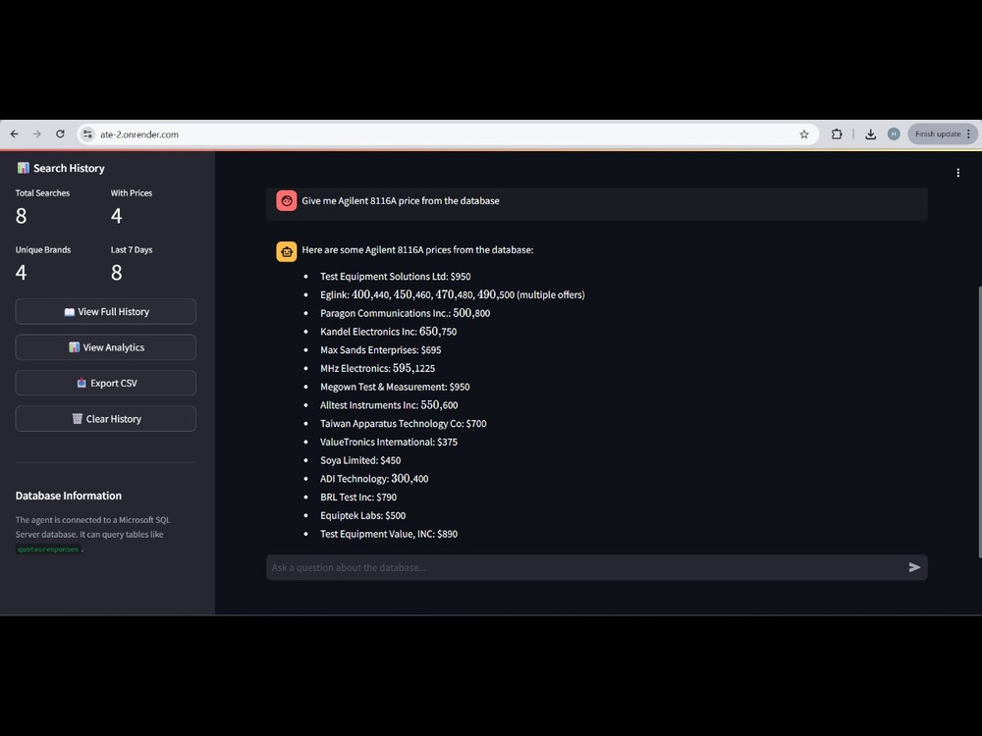This screenshot has width=982, height=736.
Task: Click the Test Equipment Value, INC: $890 row
Action: coord(389,534)
